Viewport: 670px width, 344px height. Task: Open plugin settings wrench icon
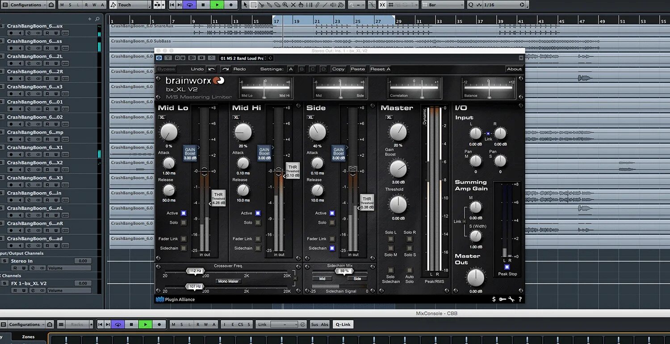coord(511,299)
